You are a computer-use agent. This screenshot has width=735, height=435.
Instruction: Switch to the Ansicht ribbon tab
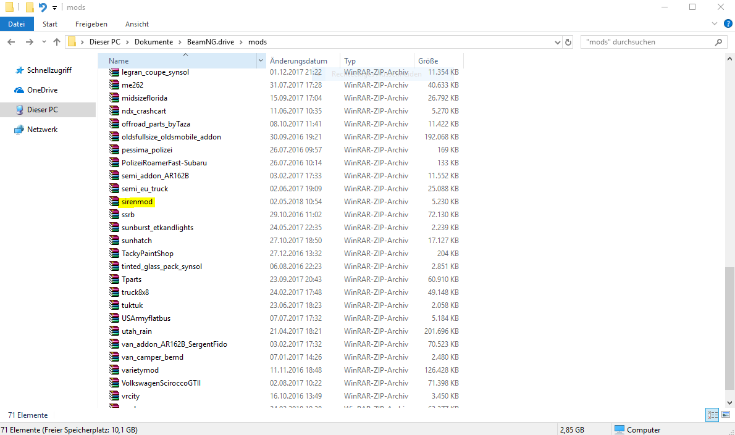tap(137, 24)
